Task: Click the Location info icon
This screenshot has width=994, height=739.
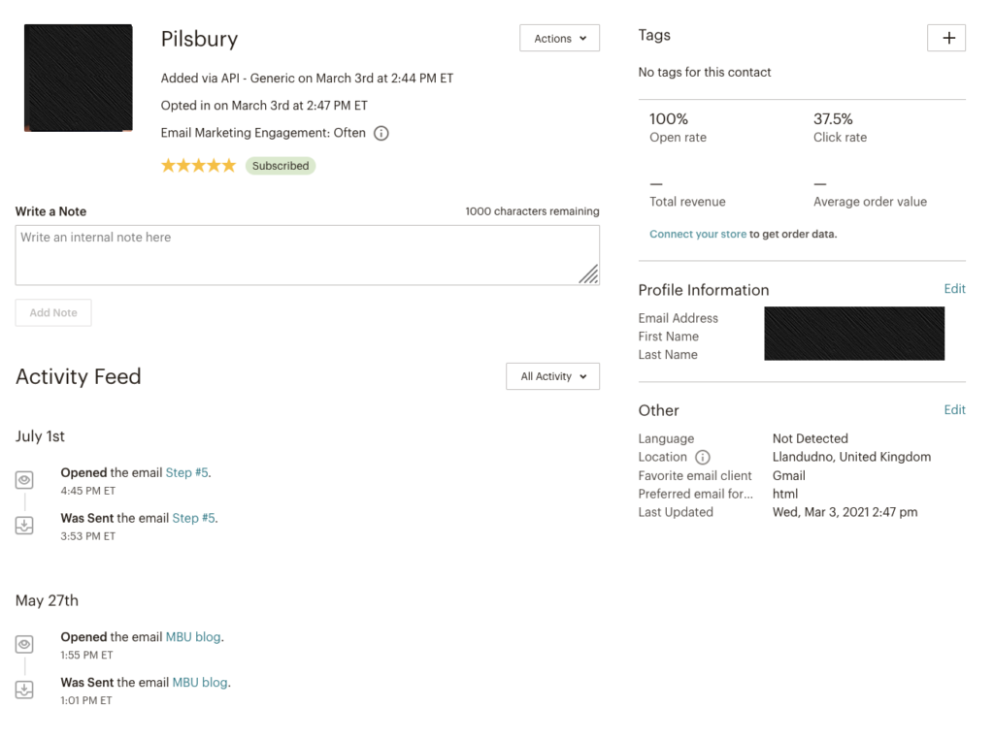Action: (x=703, y=458)
